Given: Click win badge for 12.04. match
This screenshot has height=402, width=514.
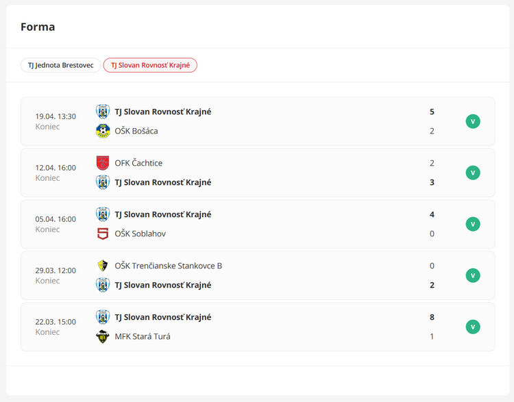Looking at the screenshot, I should pyautogui.click(x=473, y=173).
